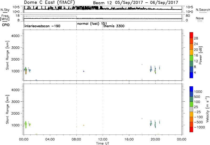Click the '28' Power colorbar tick
The image size is (210, 145).
196,38
